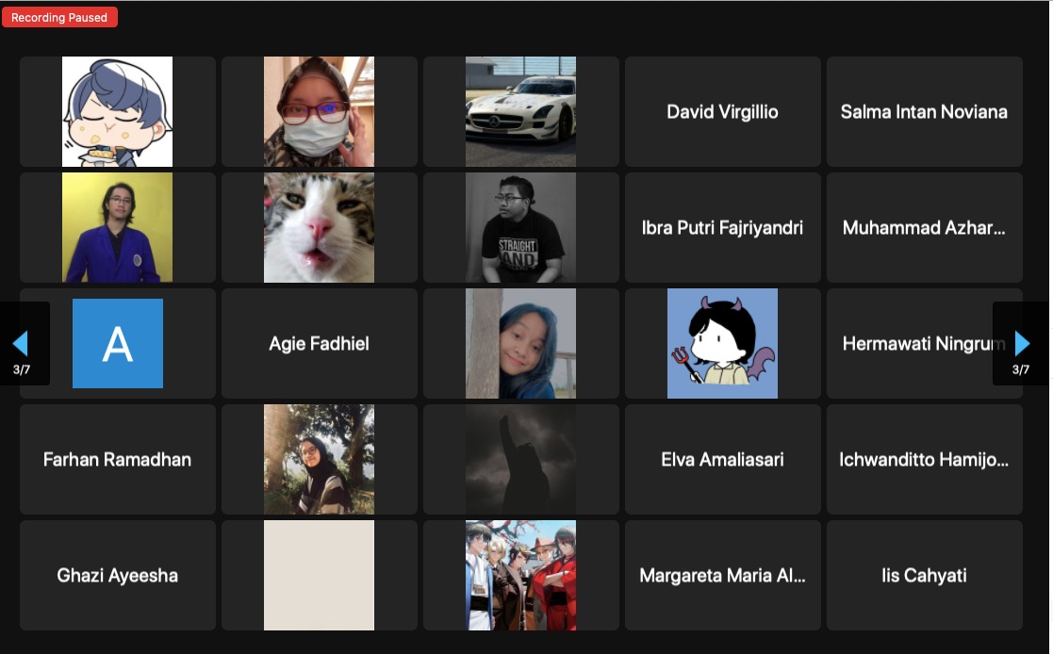Screen dimensions: 1053x654
Task: Go to the next gallery page arrow
Action: [x=1022, y=343]
